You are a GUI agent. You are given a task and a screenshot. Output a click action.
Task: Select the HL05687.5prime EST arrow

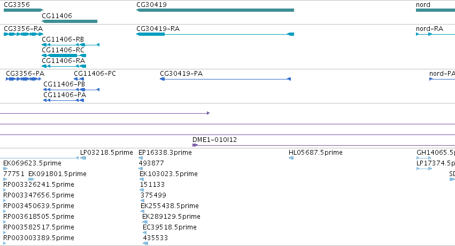tap(291, 158)
